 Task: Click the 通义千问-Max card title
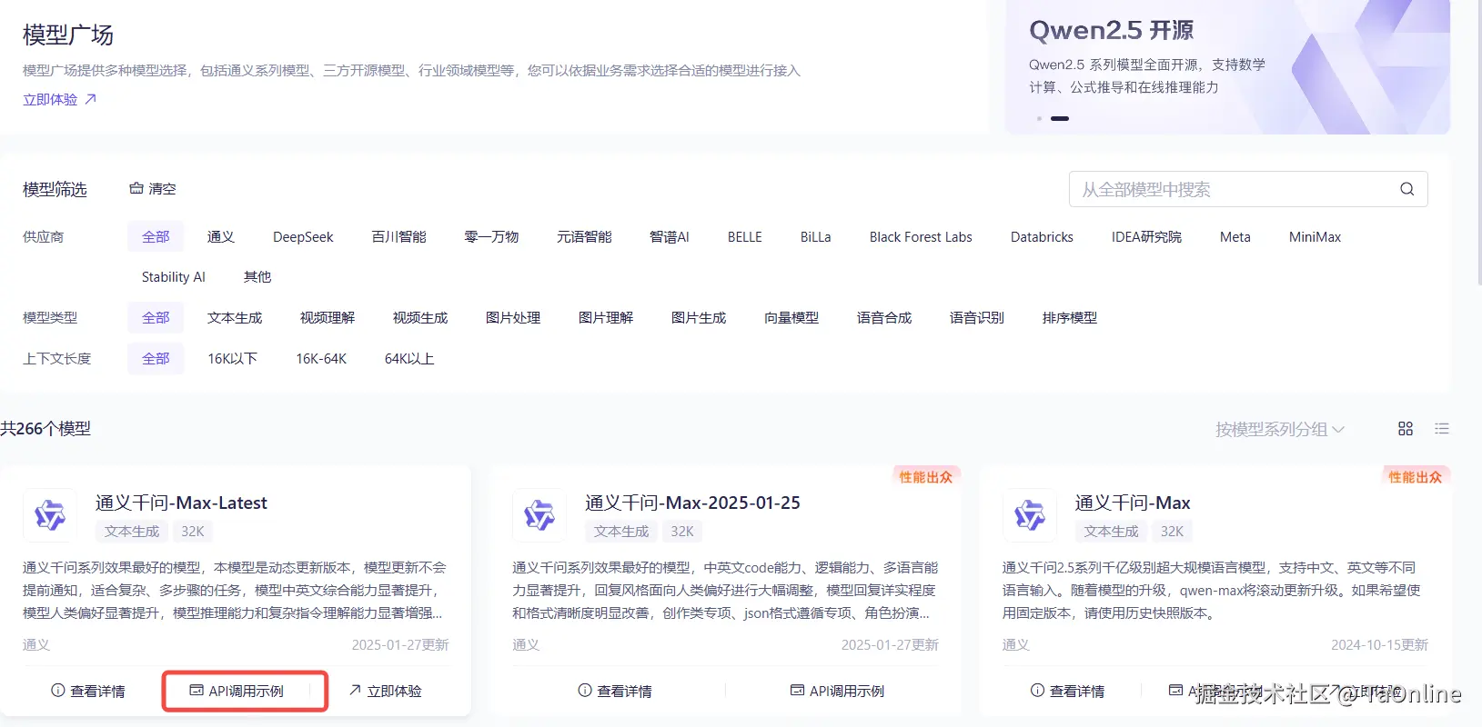point(1133,503)
